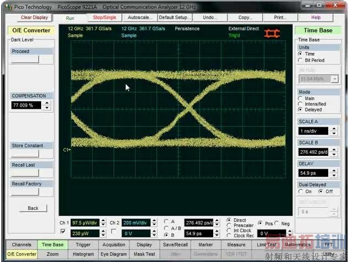Image resolution: width=349 pixels, height=262 pixels.
Task: Click the Recall Factory button
Action: 26,193
